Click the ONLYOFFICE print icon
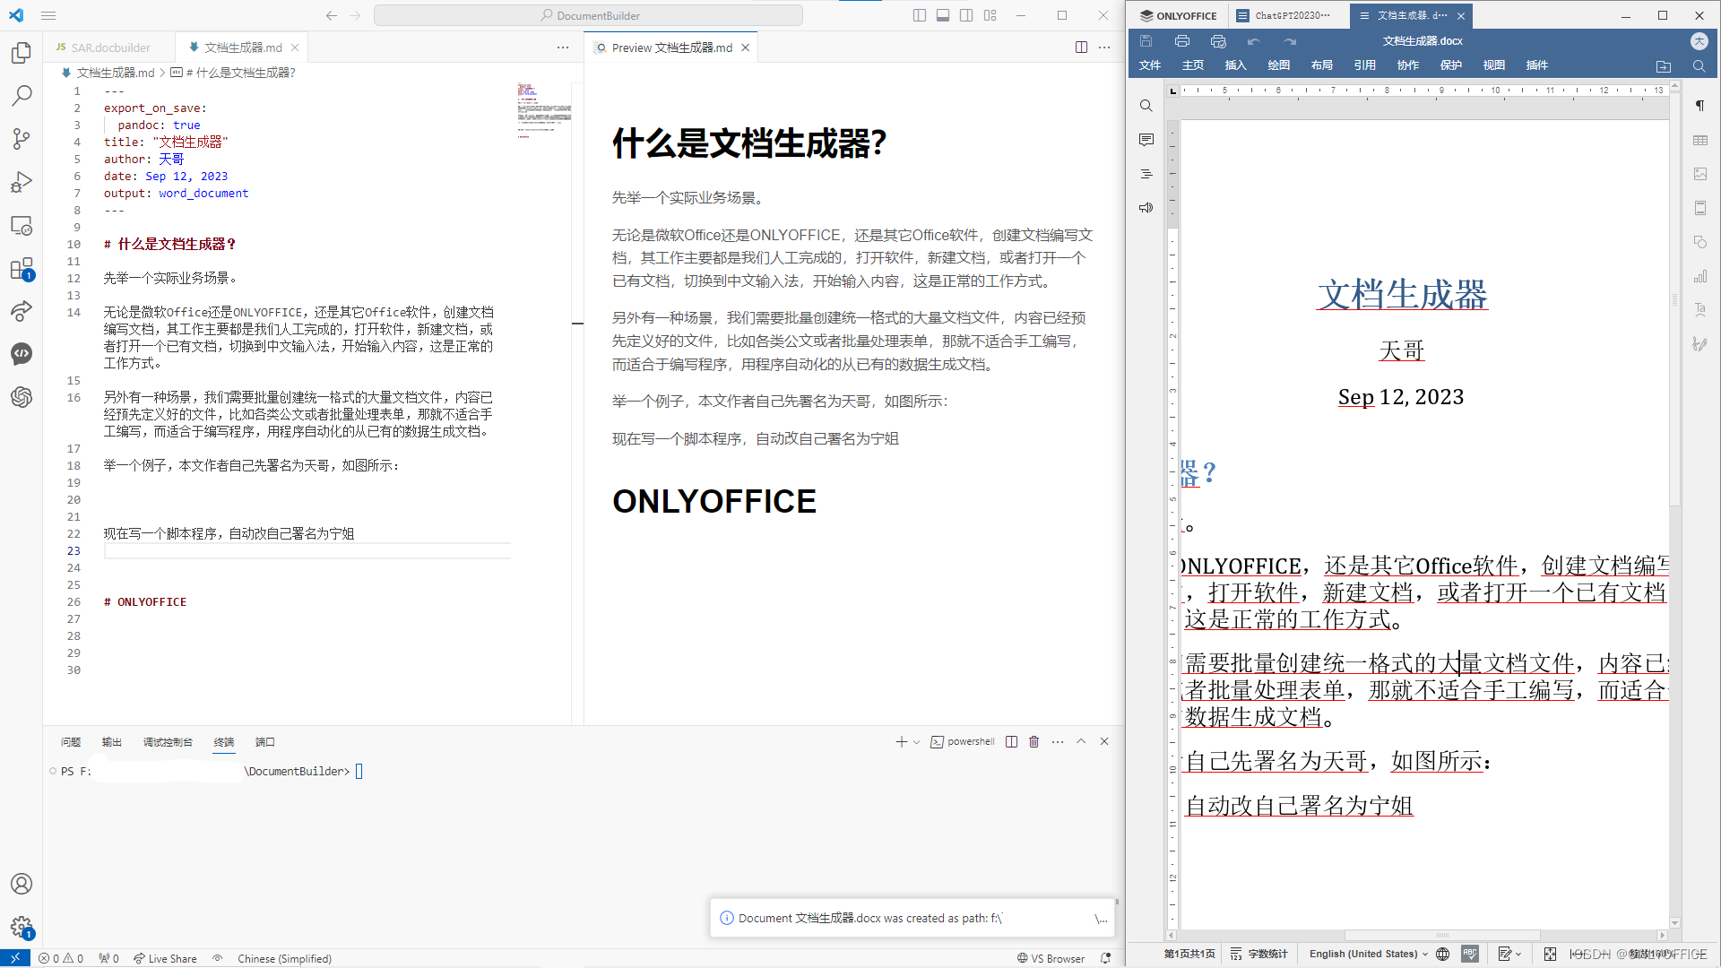Screen dimensions: 1721x968 point(1181,41)
